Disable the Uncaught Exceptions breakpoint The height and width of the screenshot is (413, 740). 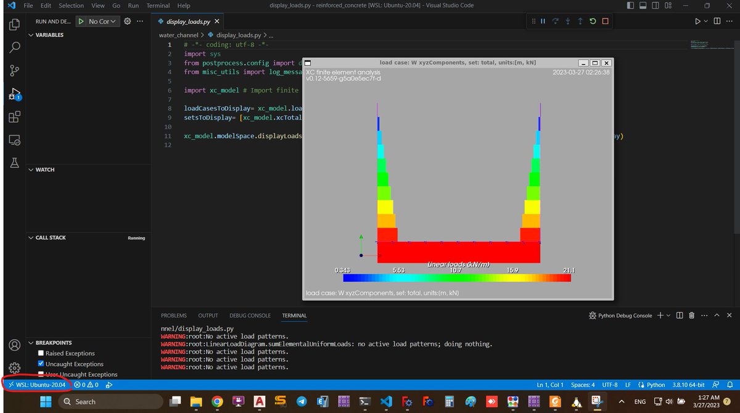(x=41, y=364)
